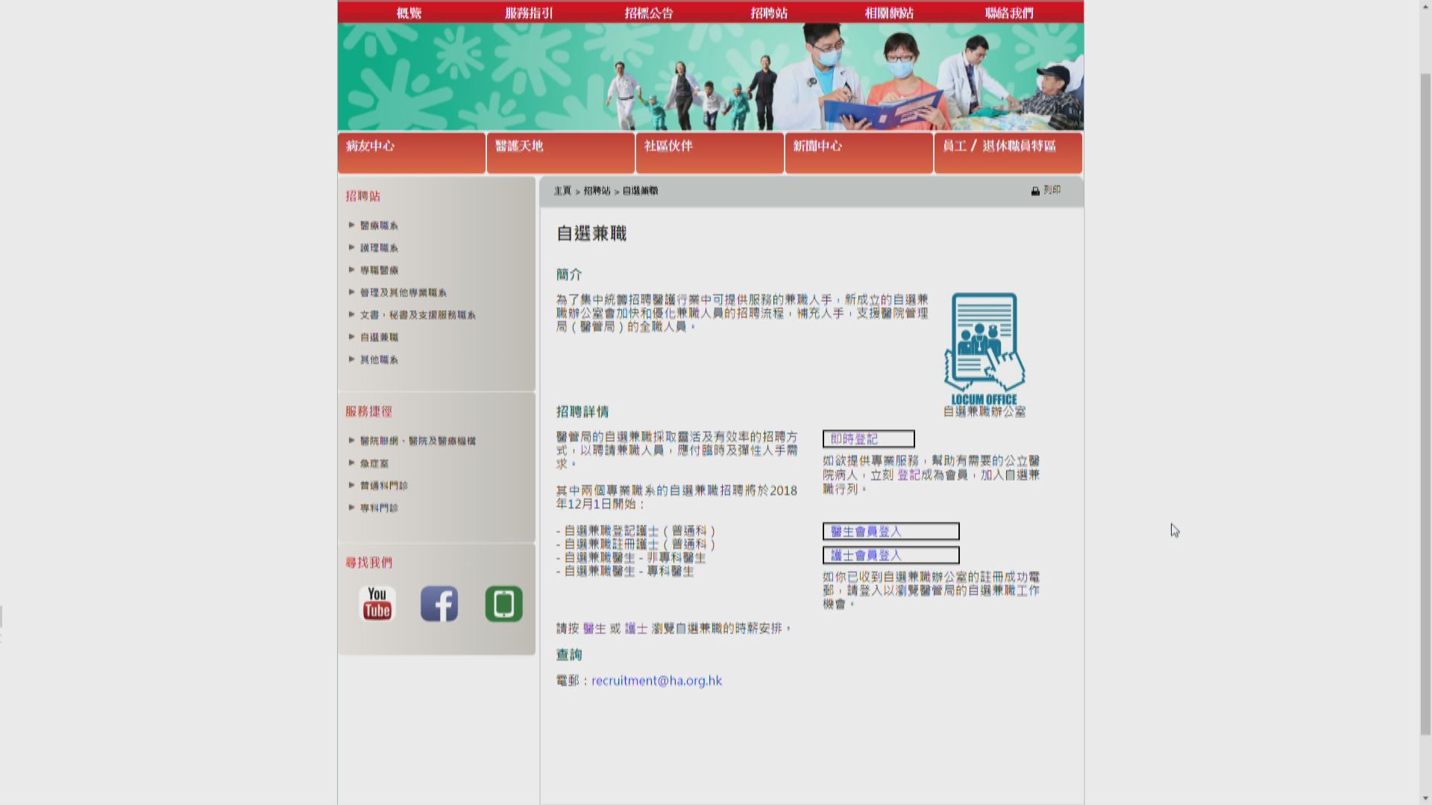1432x805 pixels.
Task: Click the printer icon beside 列印
Action: tap(1035, 192)
